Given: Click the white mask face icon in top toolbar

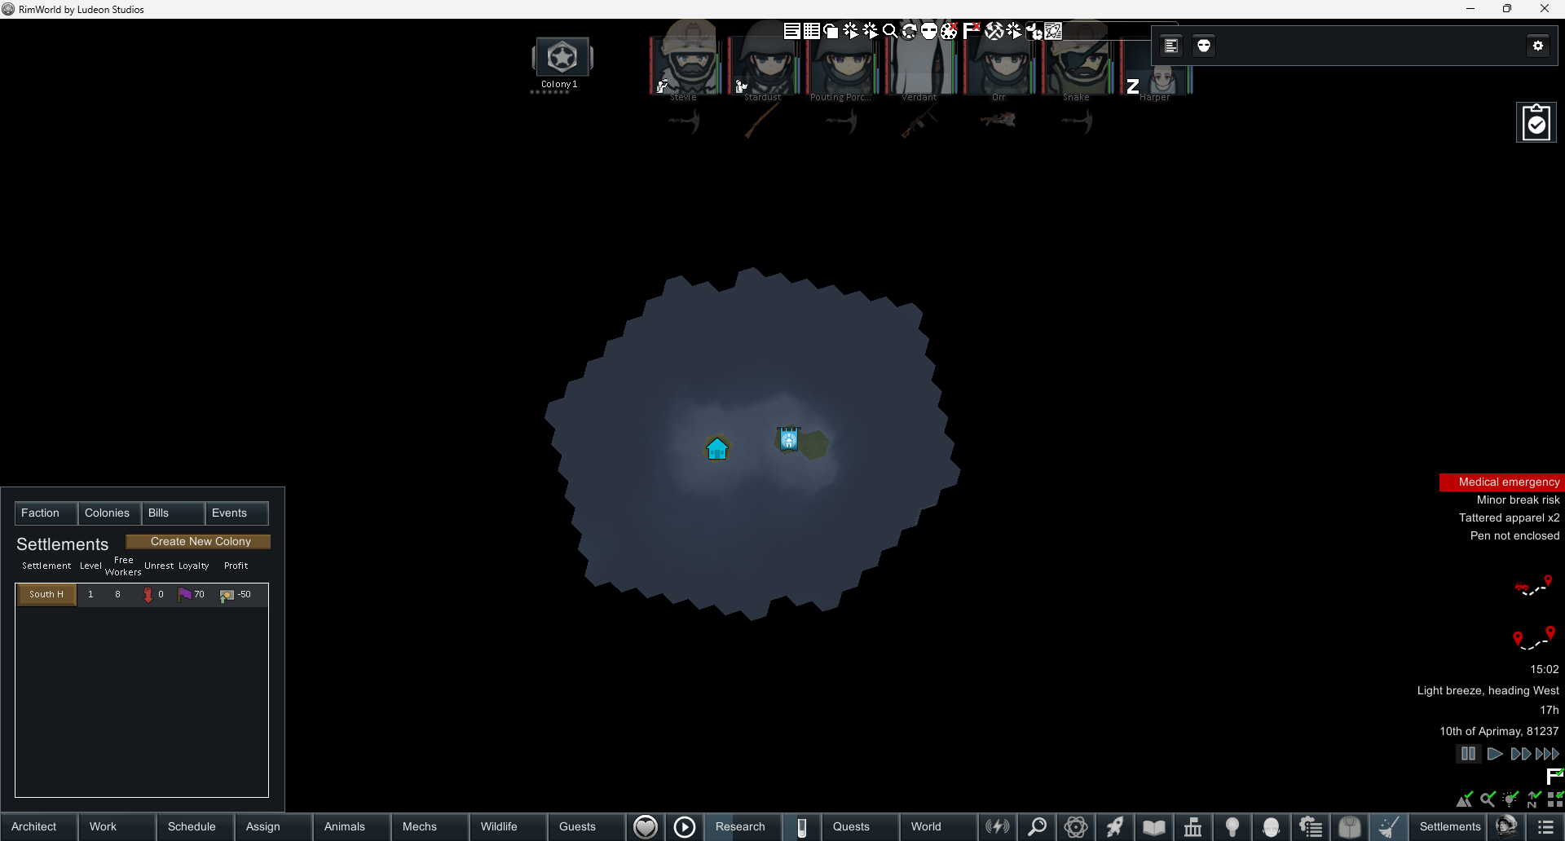Looking at the screenshot, I should click(929, 31).
